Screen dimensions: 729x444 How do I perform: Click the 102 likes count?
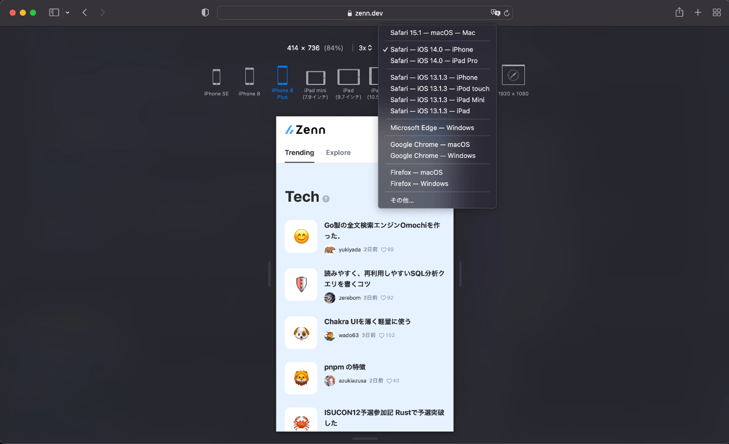click(387, 335)
